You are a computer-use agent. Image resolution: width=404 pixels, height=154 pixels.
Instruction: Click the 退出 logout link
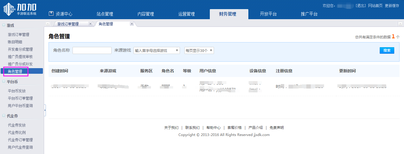click(360, 6)
